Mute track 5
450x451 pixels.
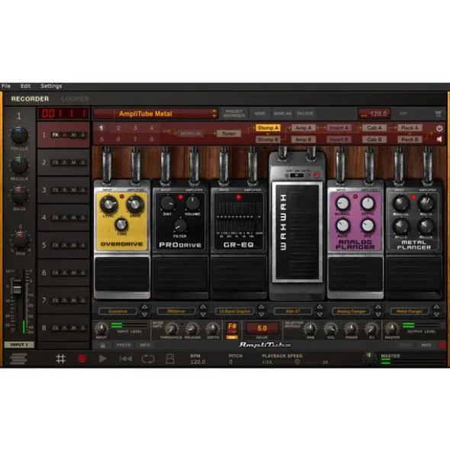coord(74,246)
